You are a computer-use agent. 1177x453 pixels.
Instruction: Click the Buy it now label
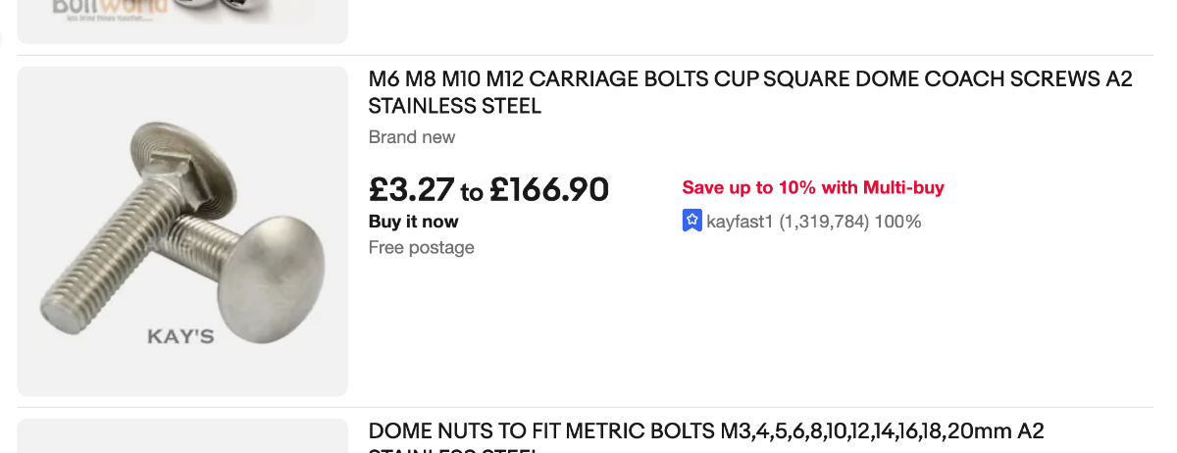point(413,222)
